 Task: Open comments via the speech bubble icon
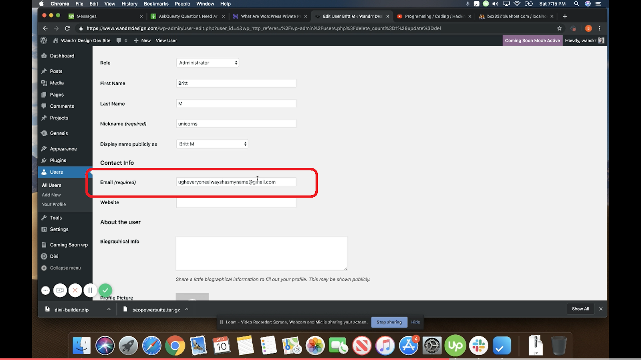pos(118,40)
